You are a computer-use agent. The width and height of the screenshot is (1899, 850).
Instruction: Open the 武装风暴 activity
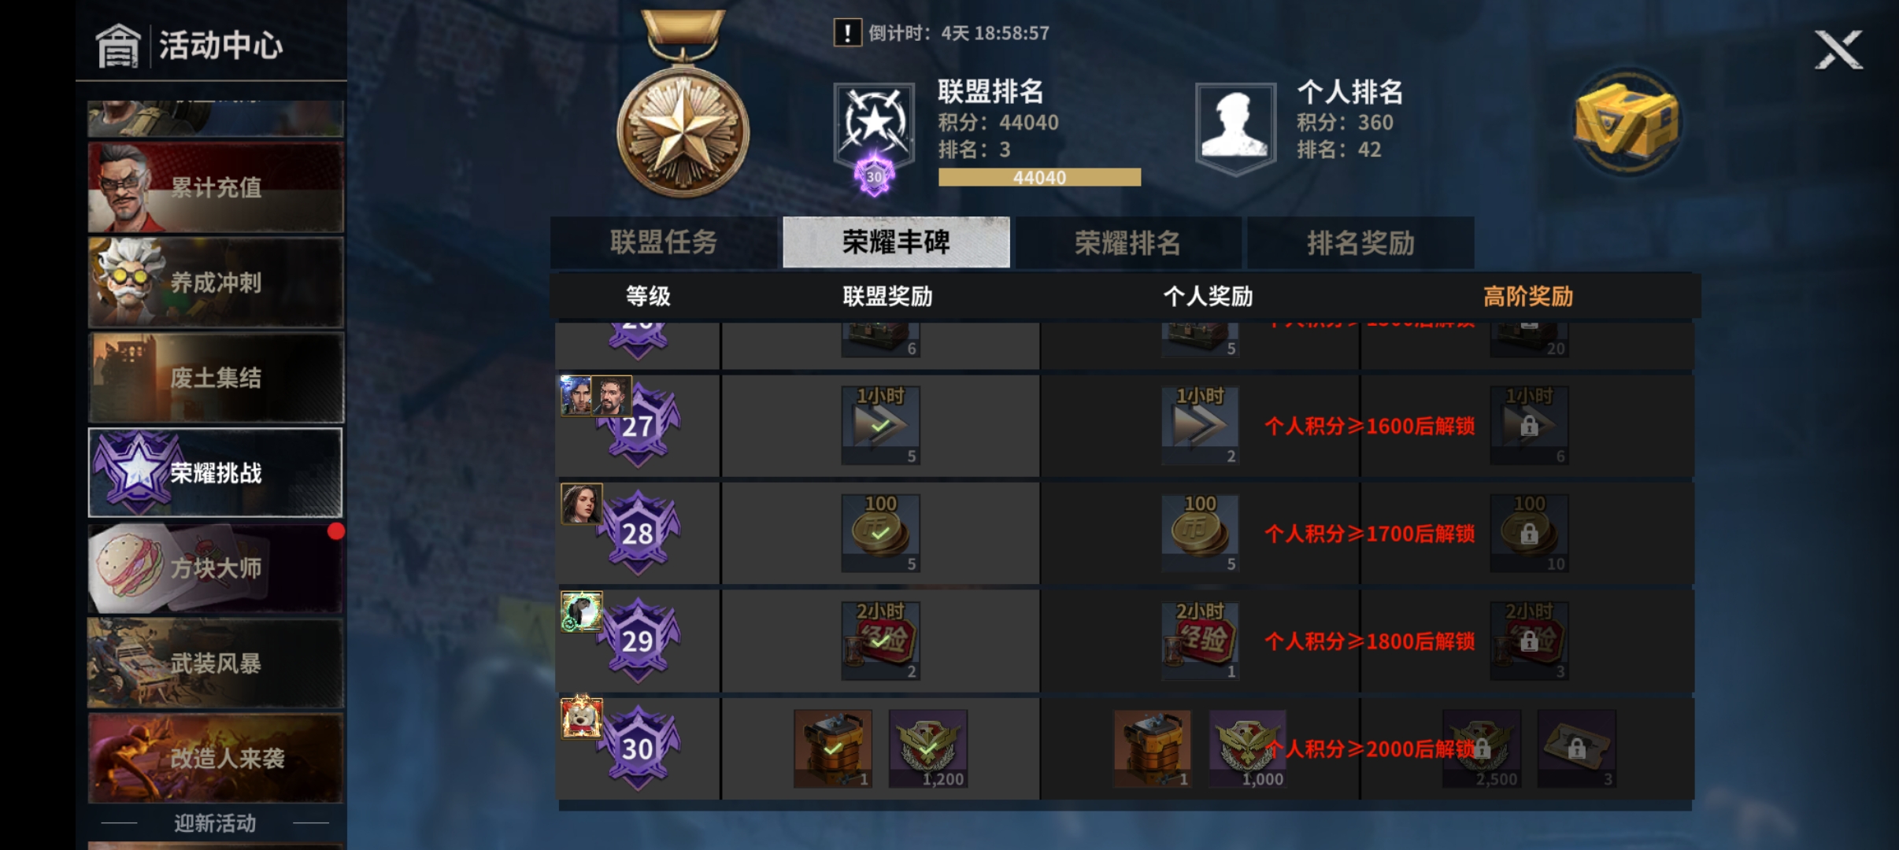coord(216,663)
